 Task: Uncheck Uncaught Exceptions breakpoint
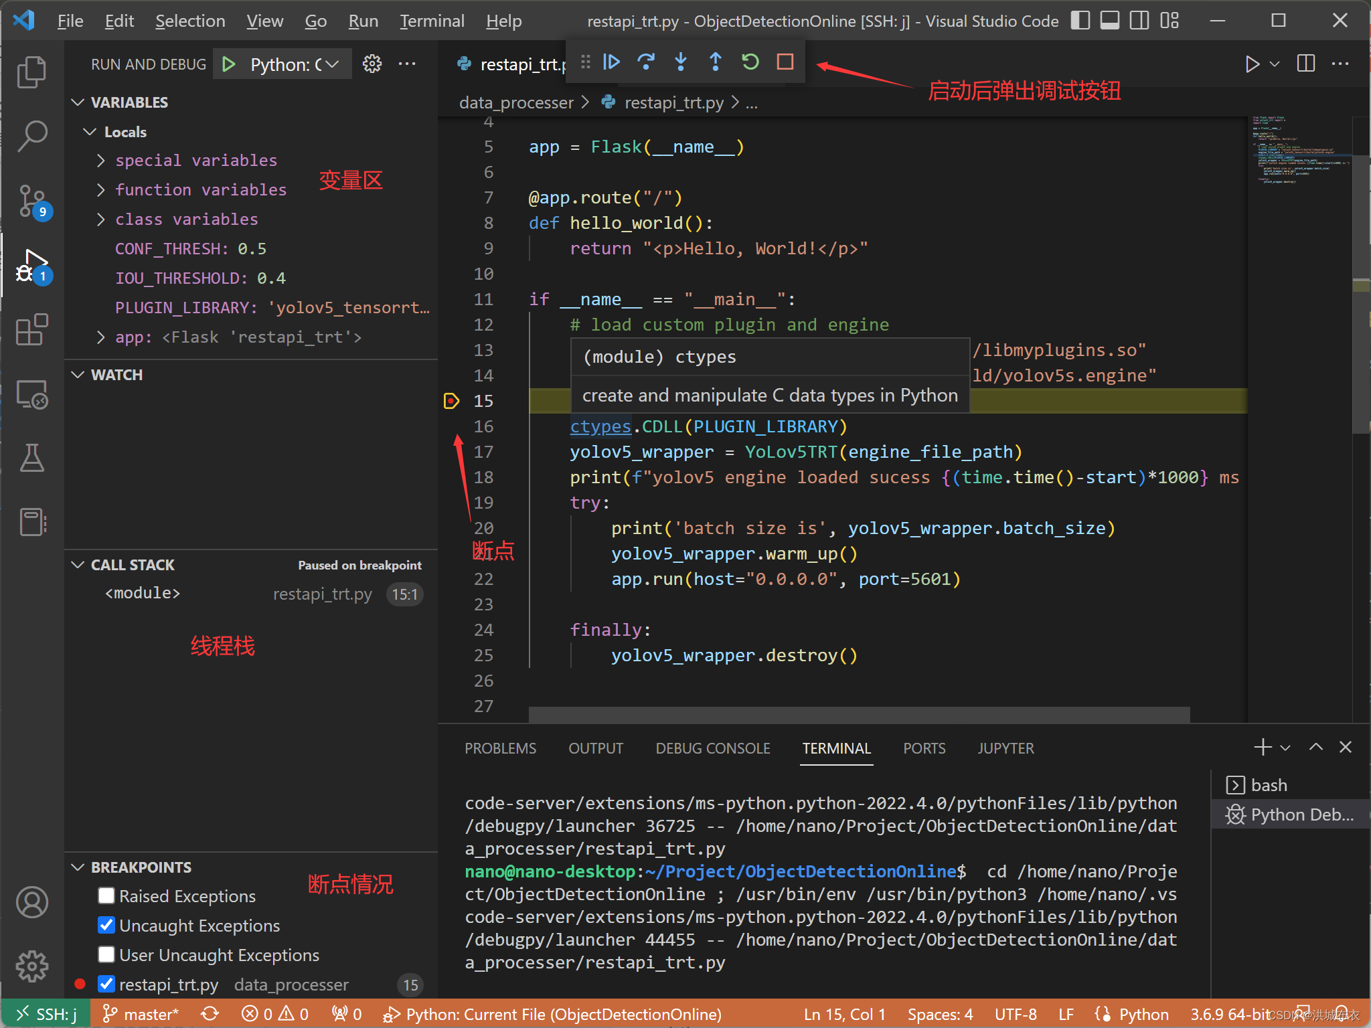[x=106, y=925]
